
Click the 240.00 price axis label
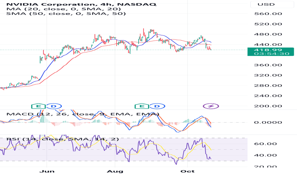coord(268,96)
